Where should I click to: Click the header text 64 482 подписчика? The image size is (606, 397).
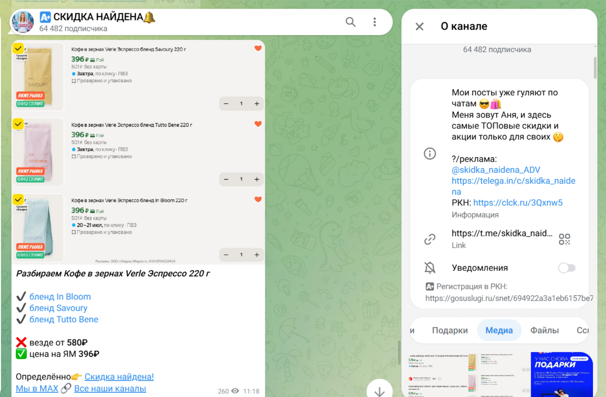pyautogui.click(x=73, y=28)
